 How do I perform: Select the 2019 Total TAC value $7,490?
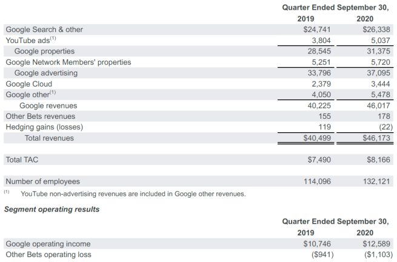point(318,160)
